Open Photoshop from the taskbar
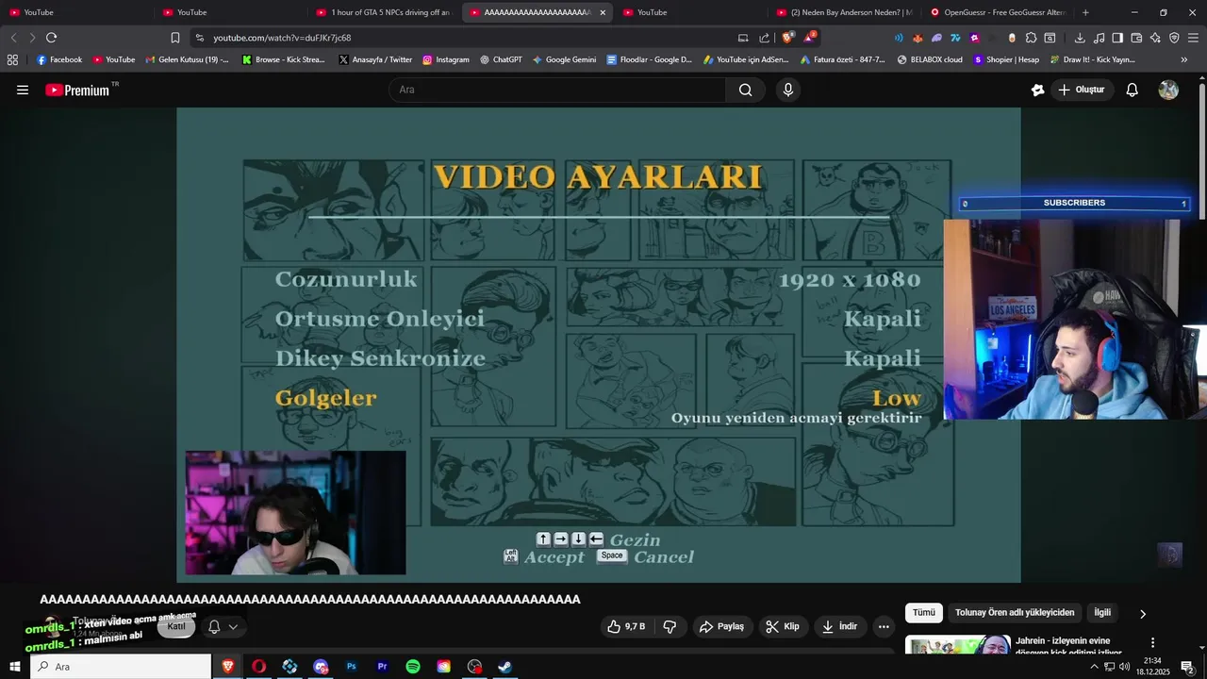The image size is (1207, 679). click(351, 667)
